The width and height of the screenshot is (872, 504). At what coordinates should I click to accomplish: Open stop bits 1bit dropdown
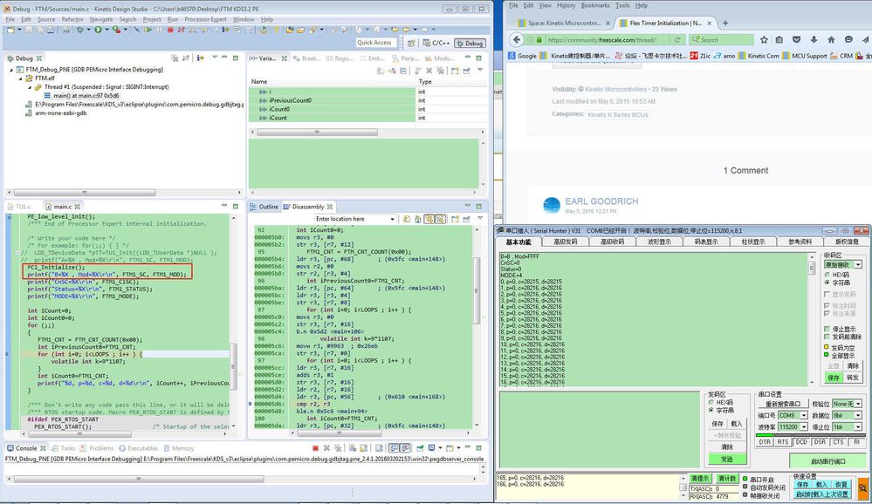pyautogui.click(x=858, y=426)
